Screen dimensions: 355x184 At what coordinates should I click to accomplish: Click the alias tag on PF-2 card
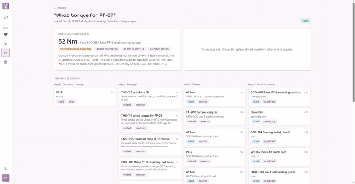(x=71, y=102)
